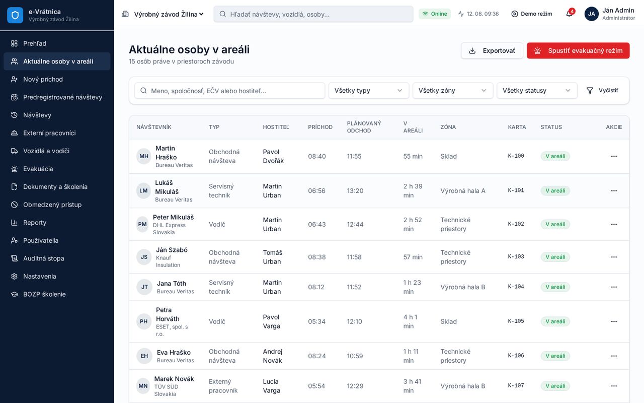
Task: Click card number K-103
Action: click(x=516, y=257)
